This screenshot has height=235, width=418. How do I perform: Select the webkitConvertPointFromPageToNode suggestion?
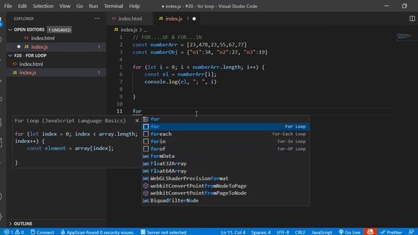point(225,193)
